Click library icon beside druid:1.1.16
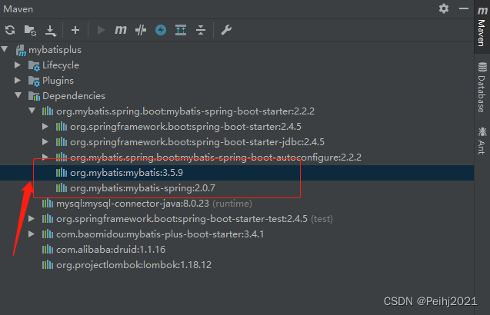Screen dimensions: 490x315 [48, 249]
